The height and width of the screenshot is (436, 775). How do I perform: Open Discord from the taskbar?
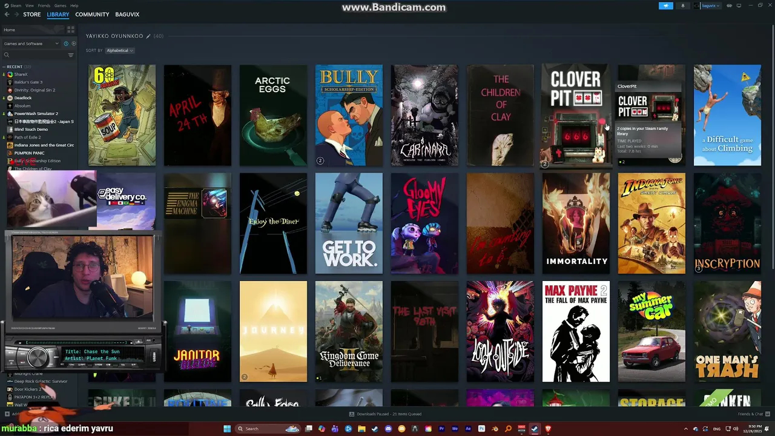click(388, 429)
